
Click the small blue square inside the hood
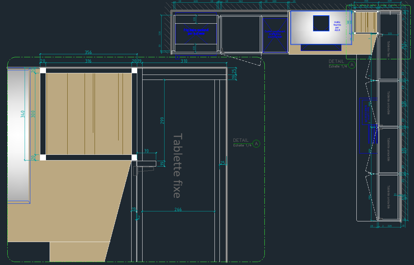click(x=321, y=23)
